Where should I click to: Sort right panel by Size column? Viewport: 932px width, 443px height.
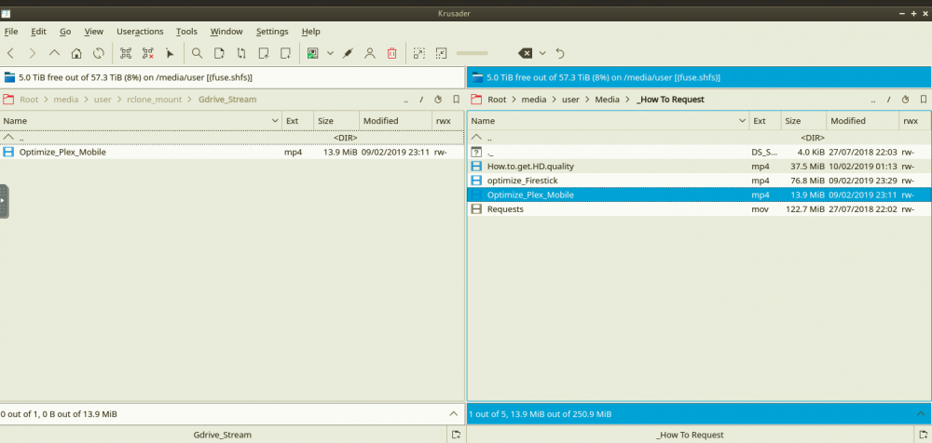[x=803, y=121]
